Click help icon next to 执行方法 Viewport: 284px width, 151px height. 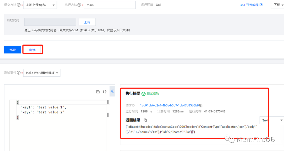[x=79, y=5]
